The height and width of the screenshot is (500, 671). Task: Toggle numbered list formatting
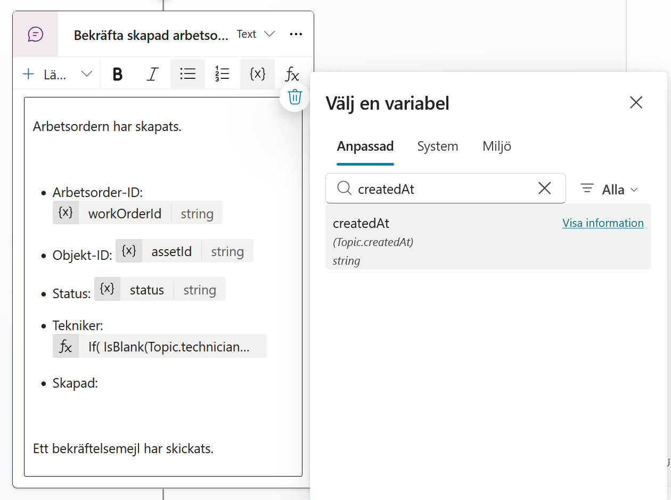pos(222,74)
